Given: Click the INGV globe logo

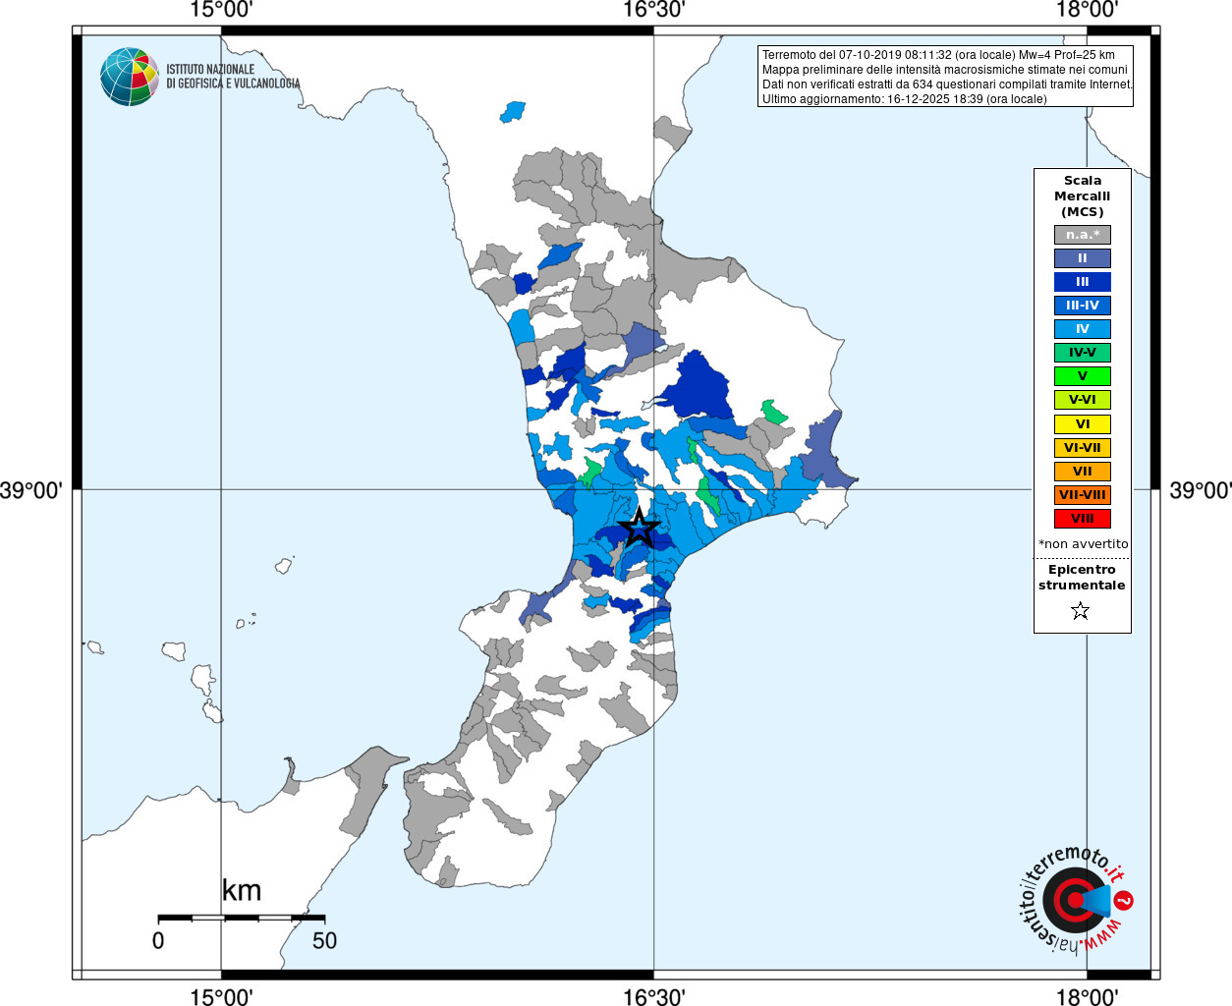Looking at the screenshot, I should pos(130,77).
